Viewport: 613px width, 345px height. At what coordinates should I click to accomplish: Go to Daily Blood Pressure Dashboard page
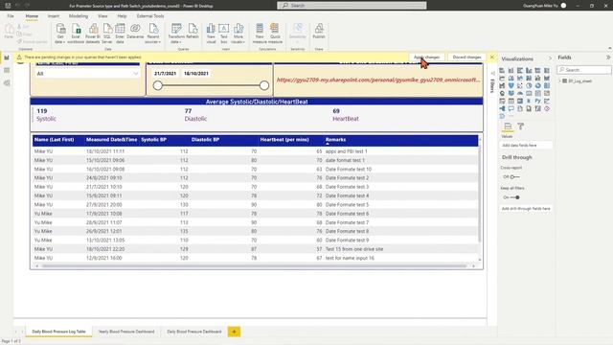(x=194, y=332)
